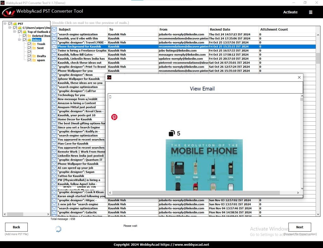The image size is (323, 248).
Task: Click the mail icon for 'Iphone Wallpaper for Kaushik'
Action: (54, 79)
